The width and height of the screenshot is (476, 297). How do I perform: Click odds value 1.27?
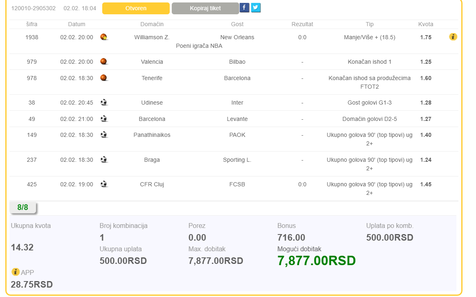[426, 119]
